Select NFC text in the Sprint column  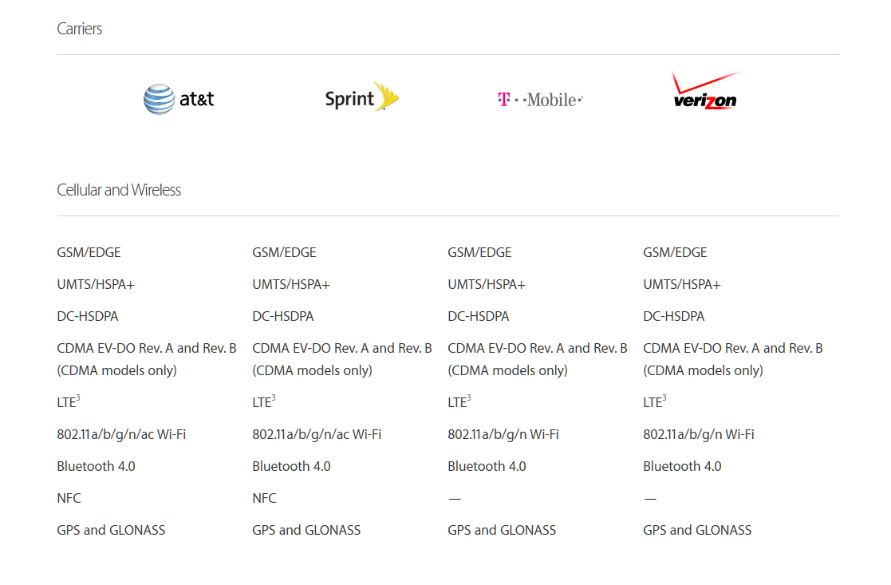264,498
